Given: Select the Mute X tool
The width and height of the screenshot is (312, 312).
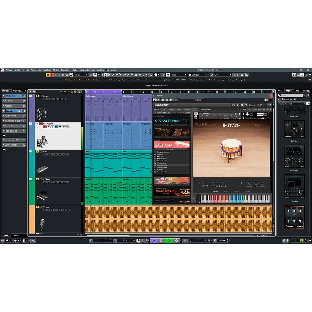Looking at the screenshot, I should (128, 75).
